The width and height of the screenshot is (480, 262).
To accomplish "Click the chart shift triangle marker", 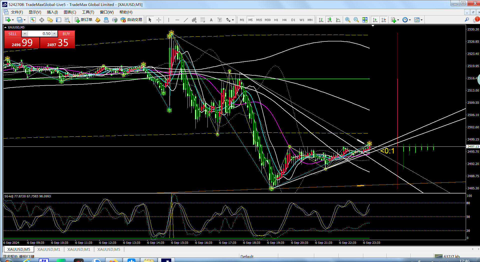I will point(373,26).
